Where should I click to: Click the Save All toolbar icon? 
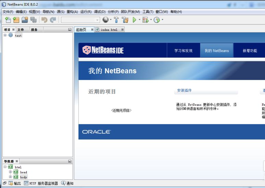pos(33,20)
